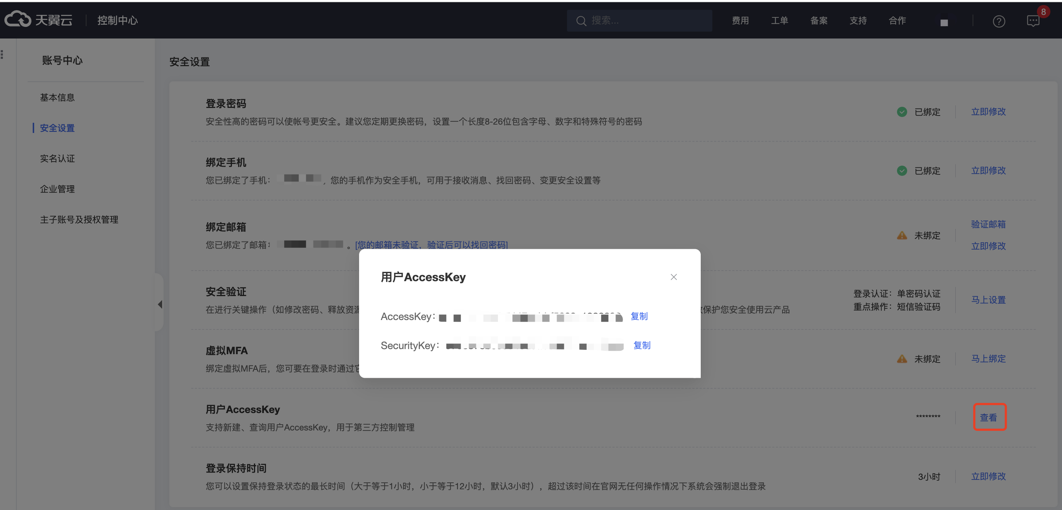Open 基本信息 in the sidebar

pyautogui.click(x=57, y=98)
